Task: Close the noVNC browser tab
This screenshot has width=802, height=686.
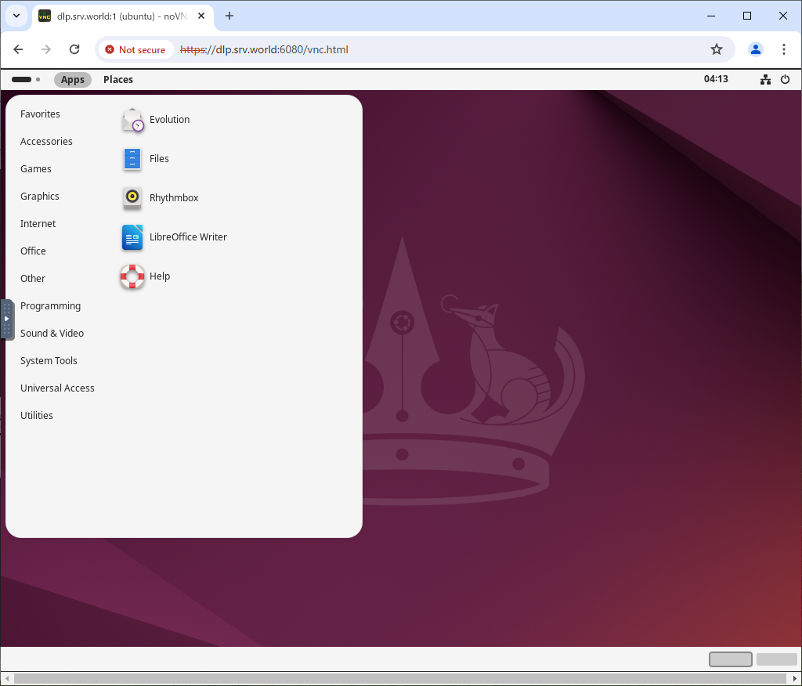Action: [201, 16]
